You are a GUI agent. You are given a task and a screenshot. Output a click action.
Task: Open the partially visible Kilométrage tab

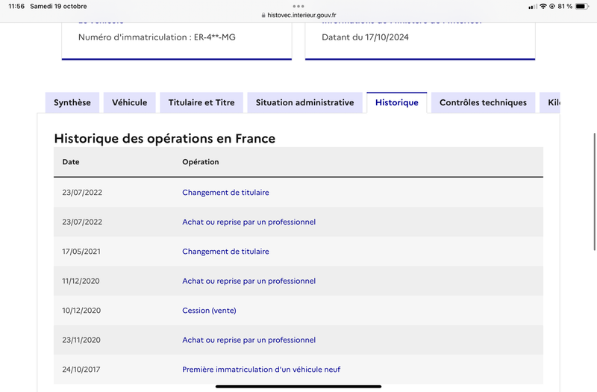pyautogui.click(x=550, y=102)
